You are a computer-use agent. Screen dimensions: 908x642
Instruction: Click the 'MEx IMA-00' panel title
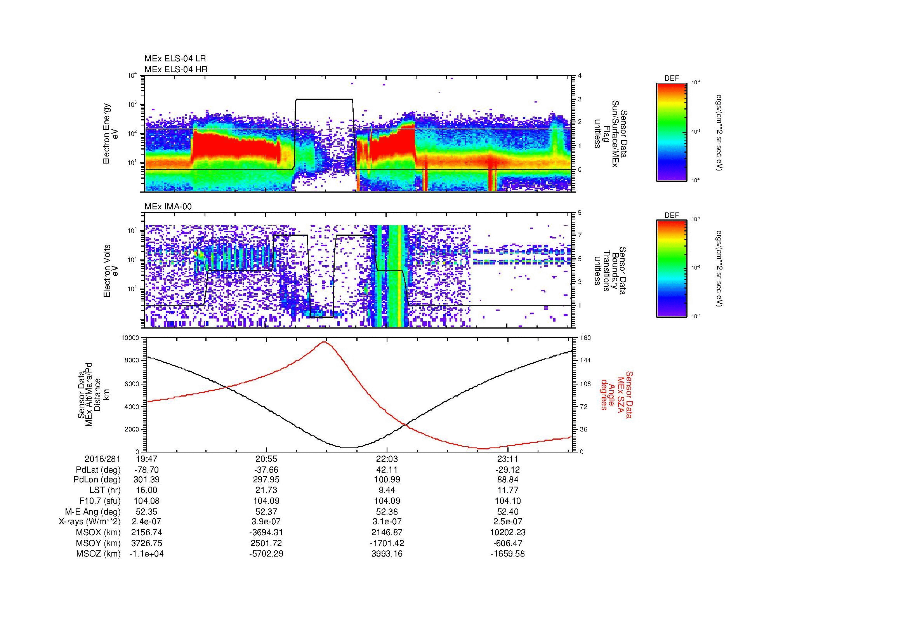pyautogui.click(x=168, y=207)
